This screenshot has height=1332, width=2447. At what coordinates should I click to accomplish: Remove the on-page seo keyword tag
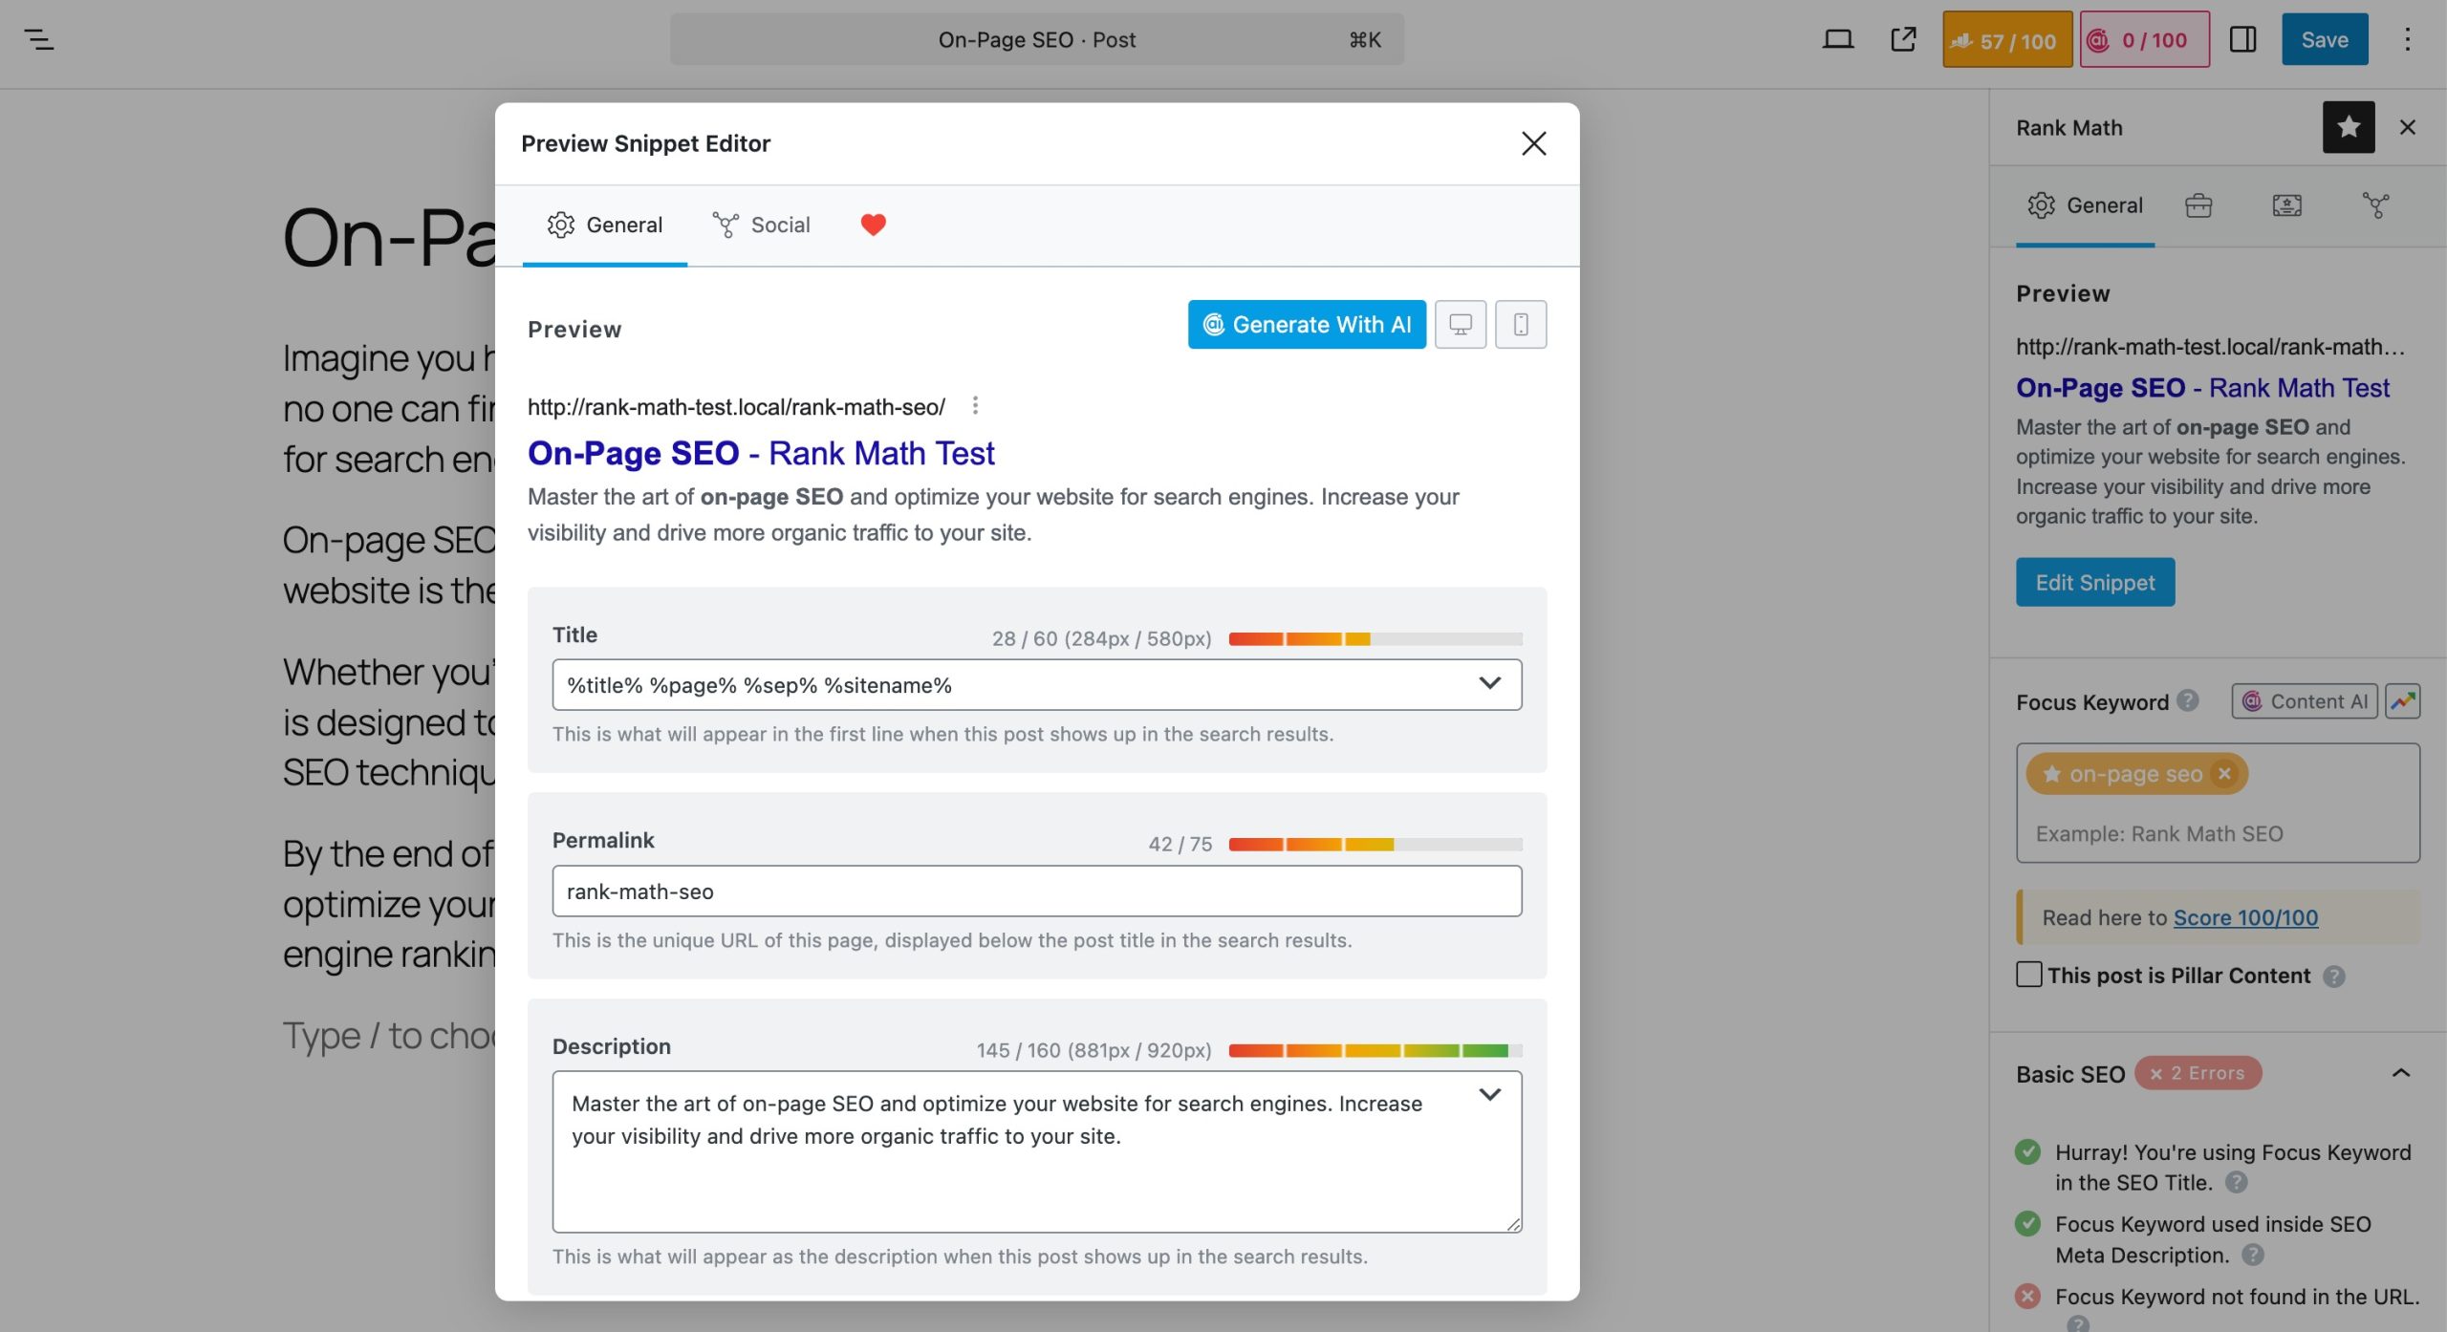tap(2224, 774)
